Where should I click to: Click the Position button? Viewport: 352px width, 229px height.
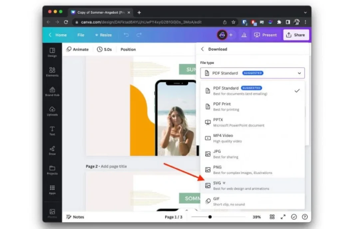[128, 49]
